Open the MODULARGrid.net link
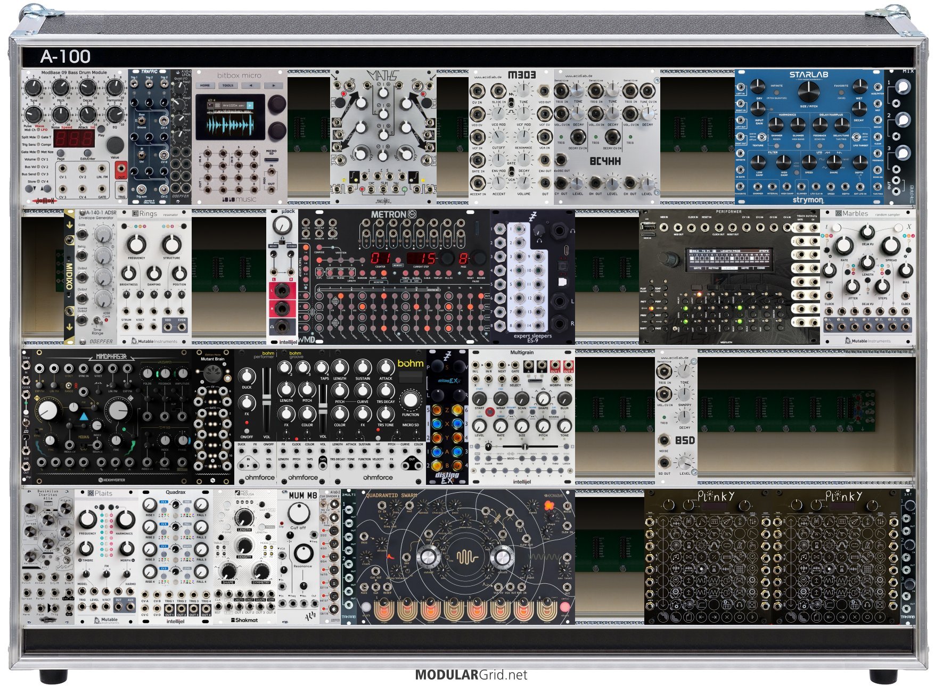 [x=471, y=675]
